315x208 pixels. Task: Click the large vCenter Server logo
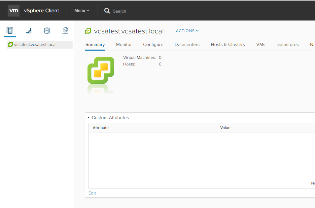coord(101,70)
